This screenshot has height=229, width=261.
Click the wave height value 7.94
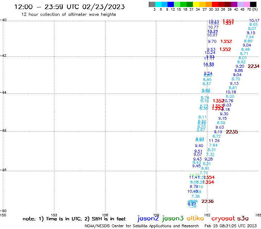point(249,37)
